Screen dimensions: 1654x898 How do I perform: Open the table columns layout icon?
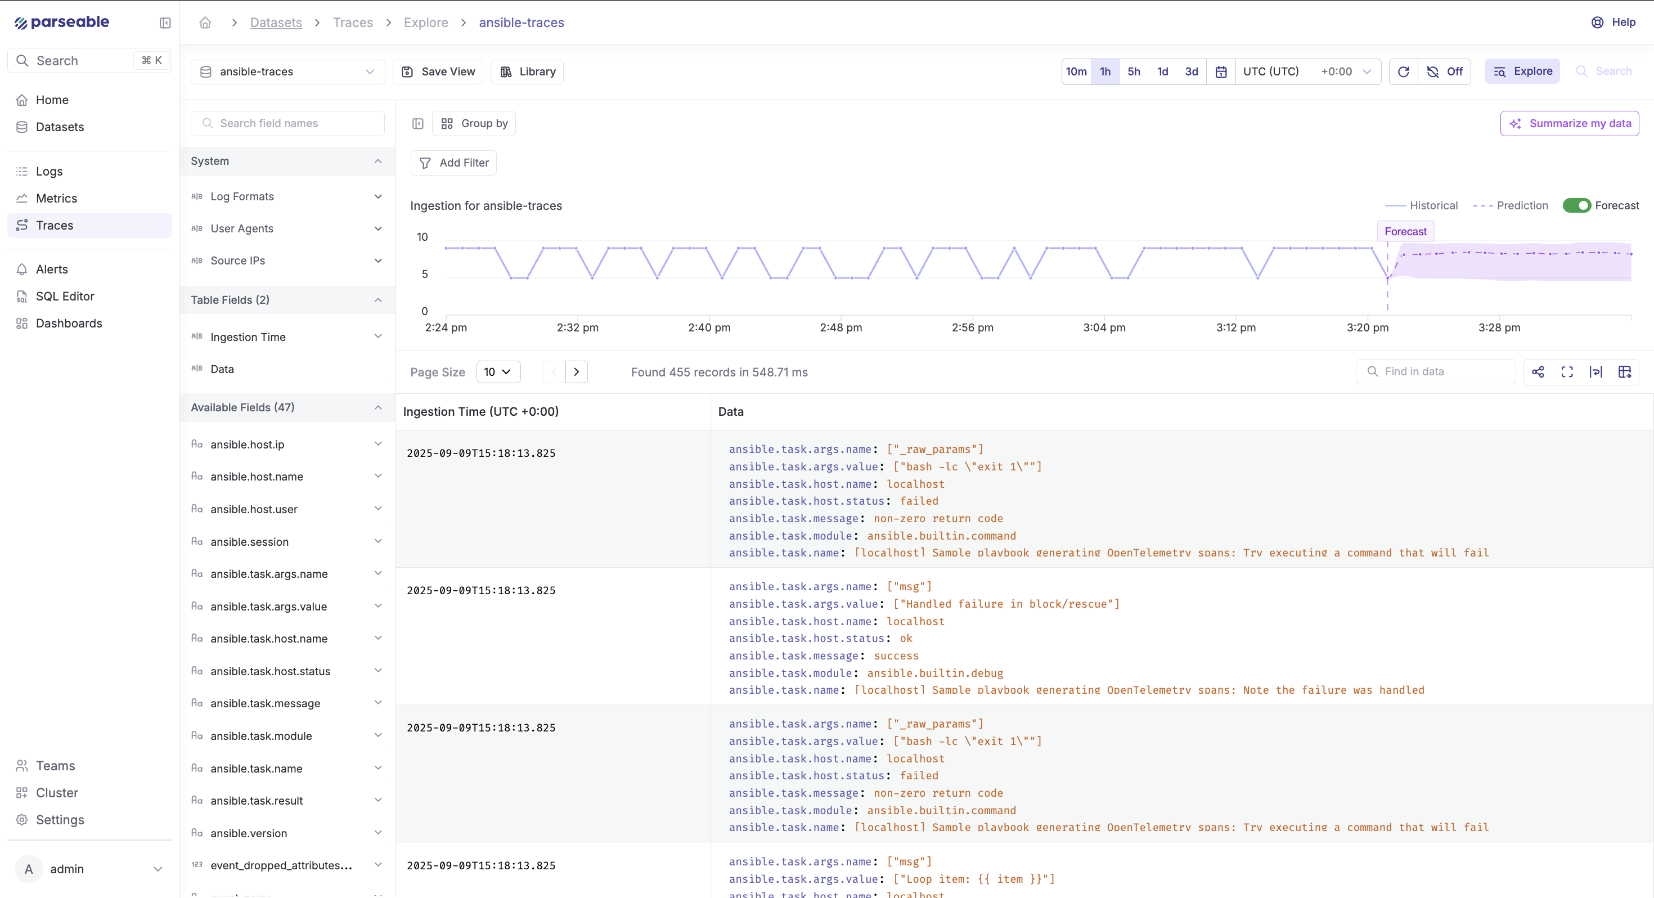point(1625,372)
